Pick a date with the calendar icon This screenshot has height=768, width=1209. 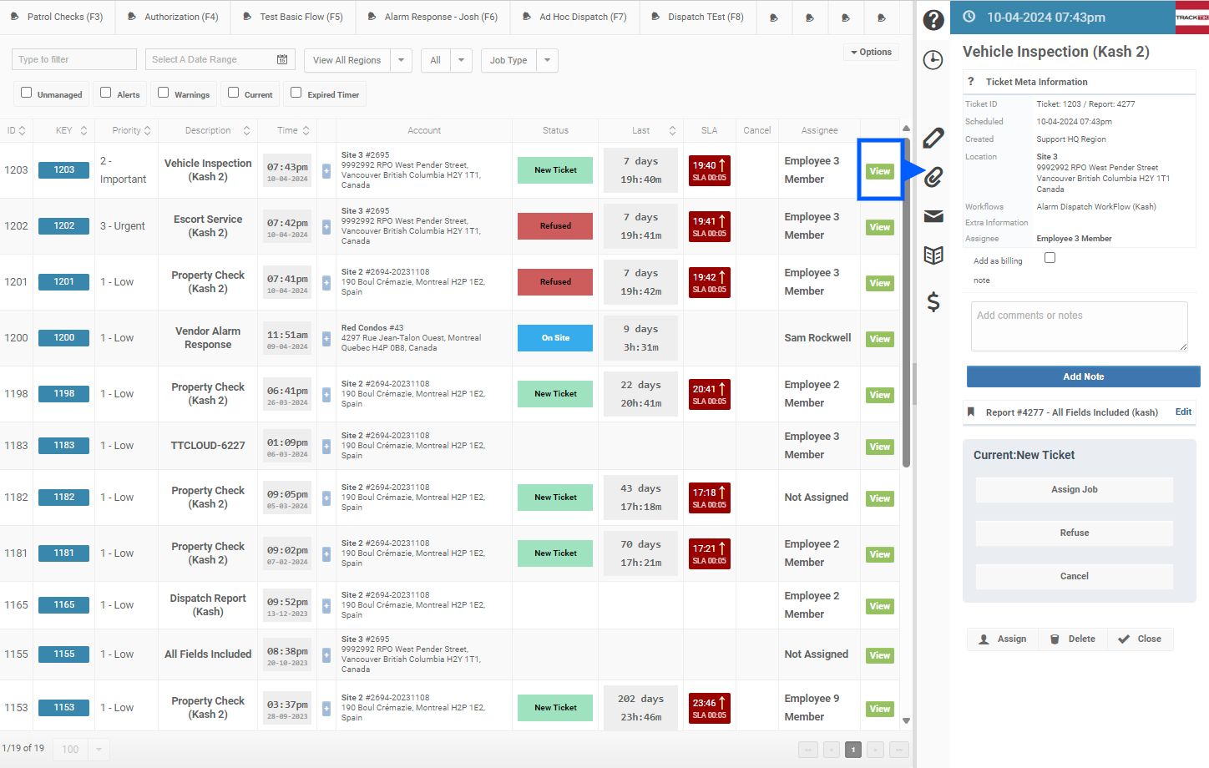[x=281, y=59]
